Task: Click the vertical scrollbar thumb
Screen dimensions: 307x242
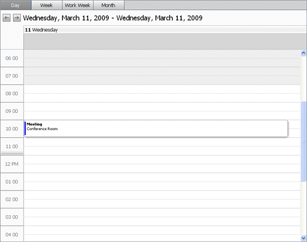Action: [x=303, y=142]
